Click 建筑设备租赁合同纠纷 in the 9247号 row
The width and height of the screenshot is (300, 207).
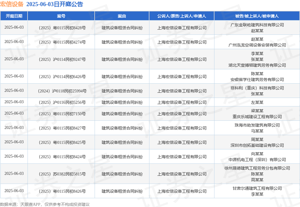[122, 59]
